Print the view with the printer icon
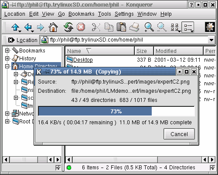Screen dimensions: 218x175 (134, 27)
